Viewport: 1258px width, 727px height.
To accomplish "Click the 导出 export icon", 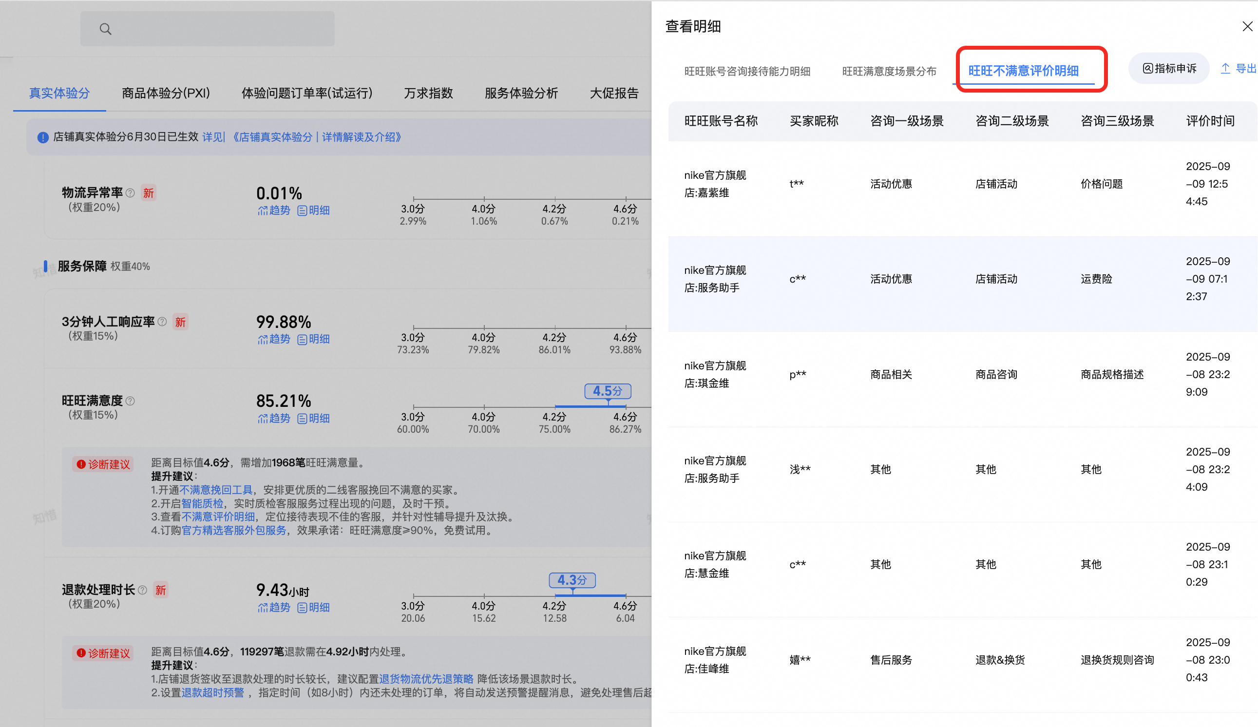I will [x=1225, y=68].
